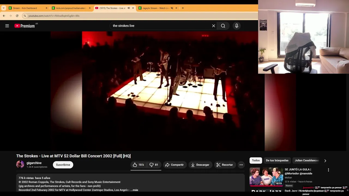The width and height of the screenshot is (349, 196).
Task: Clip the video using Recortar
Action: [225, 165]
